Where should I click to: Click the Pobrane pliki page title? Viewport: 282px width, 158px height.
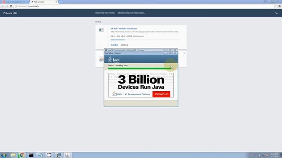pos(10,13)
